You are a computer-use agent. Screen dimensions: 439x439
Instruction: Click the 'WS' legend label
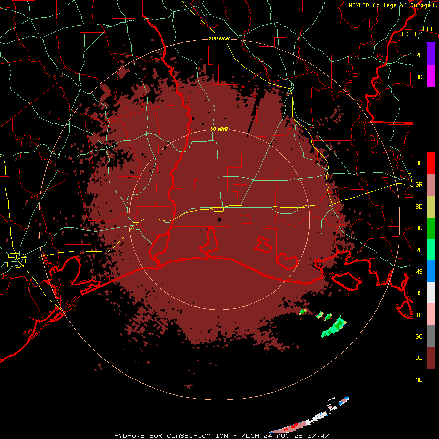[x=419, y=272]
